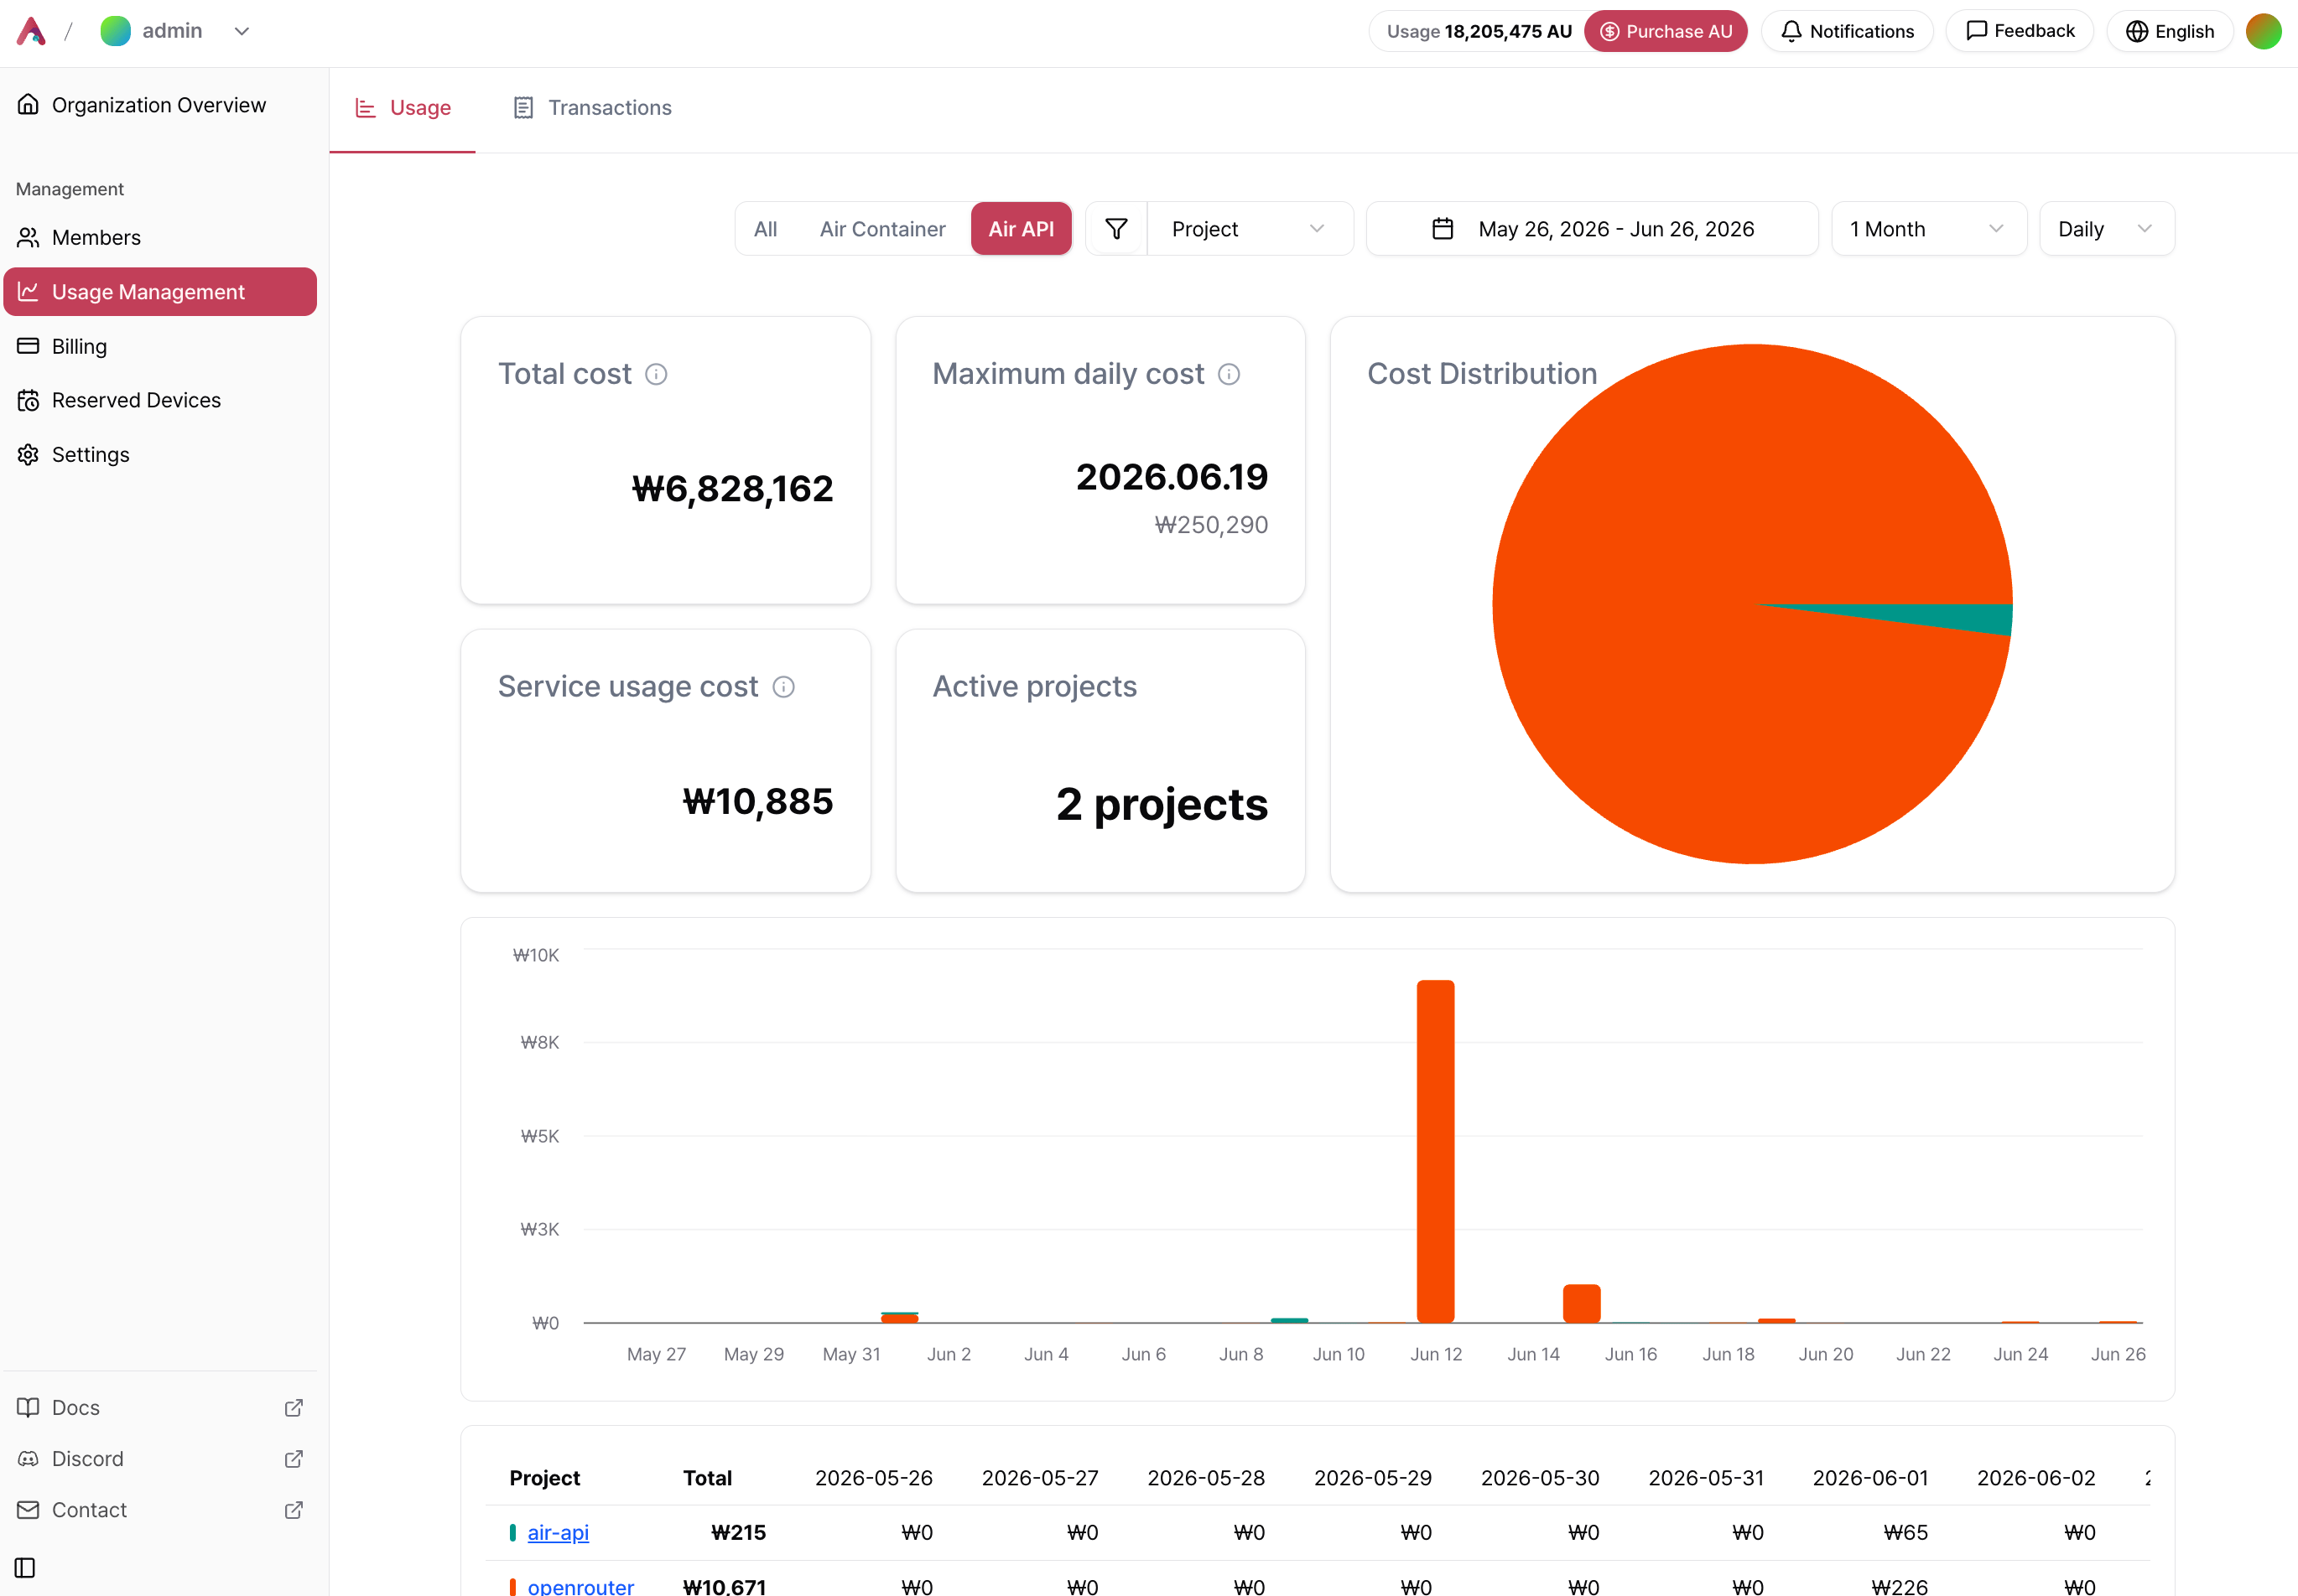Open the user profile avatar menu
This screenshot has width=2298, height=1596.
[2264, 31]
